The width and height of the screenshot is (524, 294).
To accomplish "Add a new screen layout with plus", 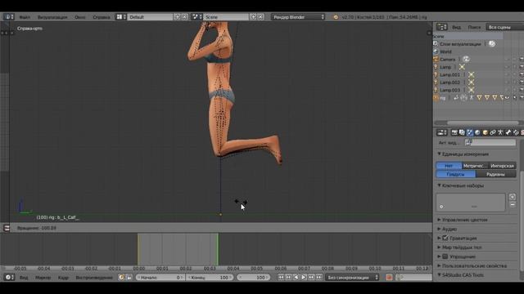I will pos(177,16).
